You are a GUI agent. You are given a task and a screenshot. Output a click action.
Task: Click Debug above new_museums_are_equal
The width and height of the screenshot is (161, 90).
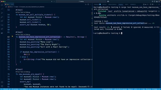coord(27,72)
